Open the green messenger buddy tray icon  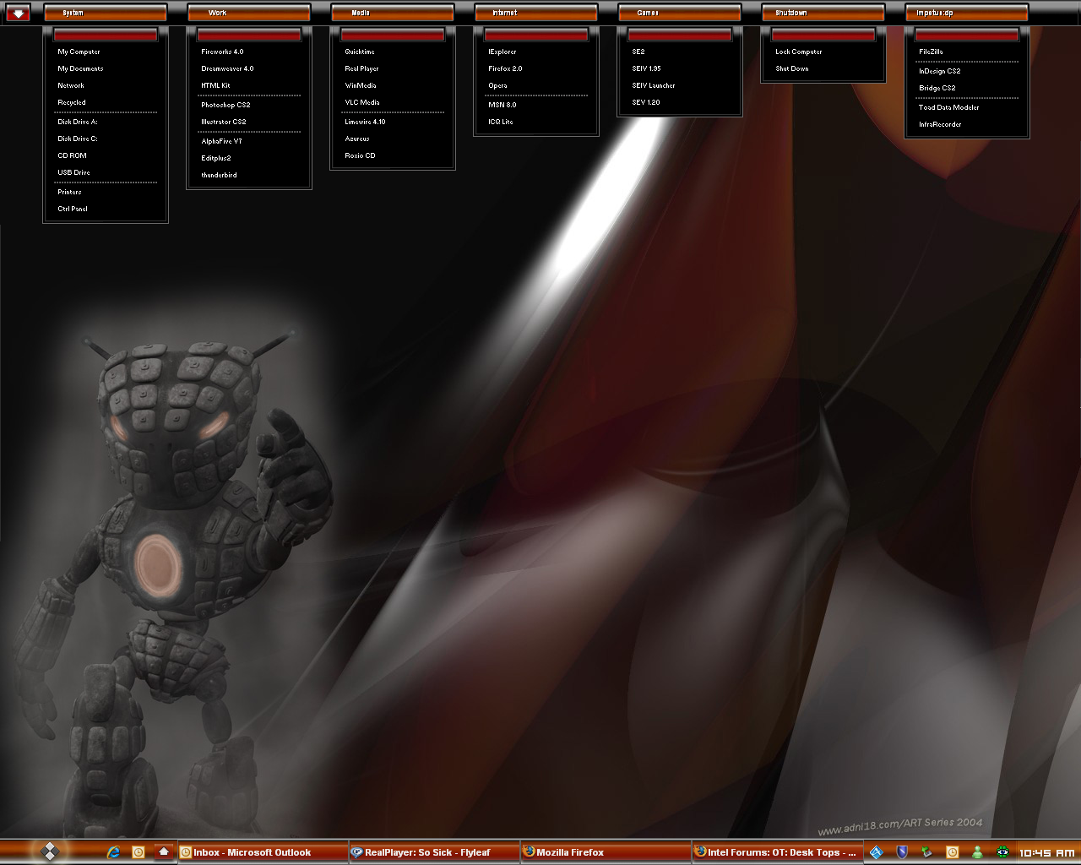(x=977, y=852)
